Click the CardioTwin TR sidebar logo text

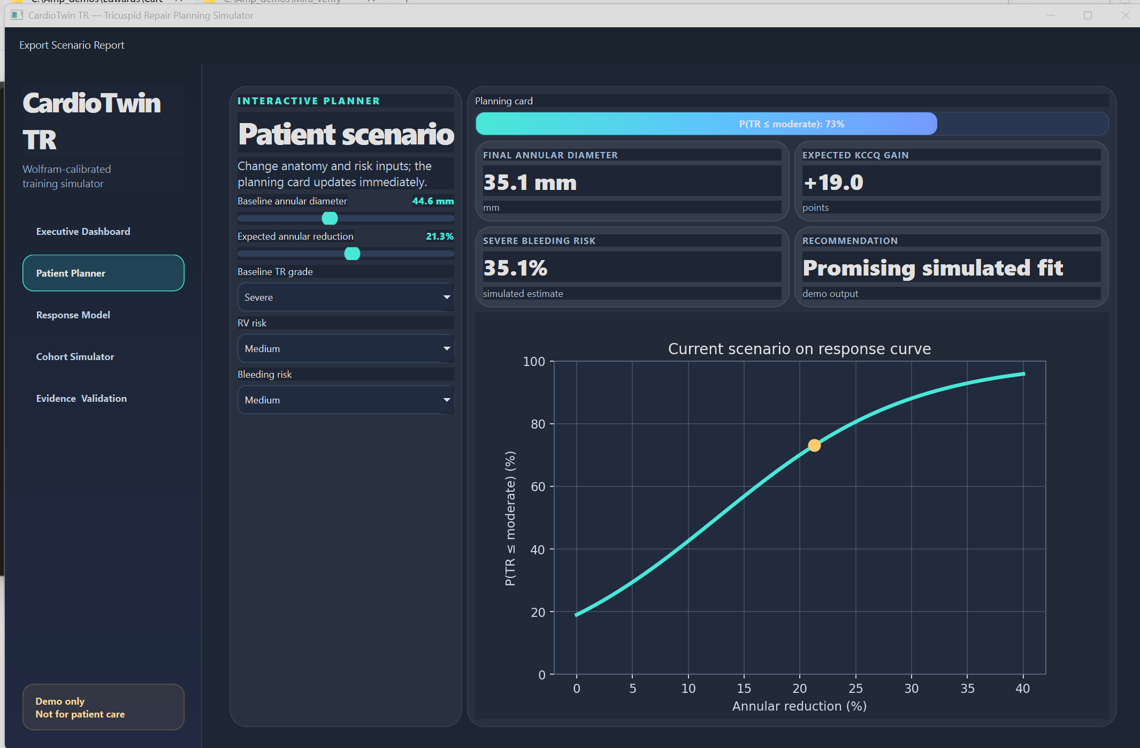(x=91, y=121)
